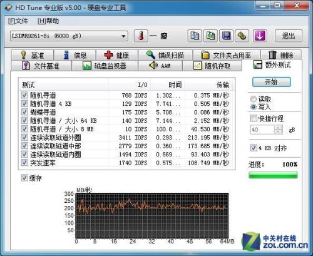This screenshot has width=313, height=256.
Task: Switch to the AAM tab
Action: point(160,66)
